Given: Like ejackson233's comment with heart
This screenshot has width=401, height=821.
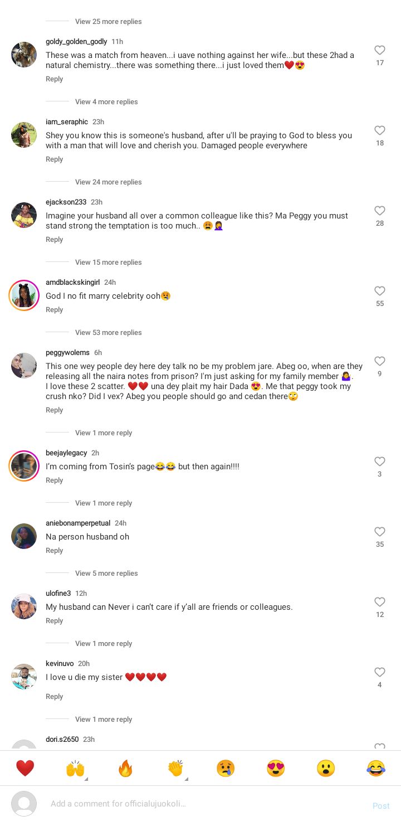Looking at the screenshot, I should pyautogui.click(x=380, y=211).
